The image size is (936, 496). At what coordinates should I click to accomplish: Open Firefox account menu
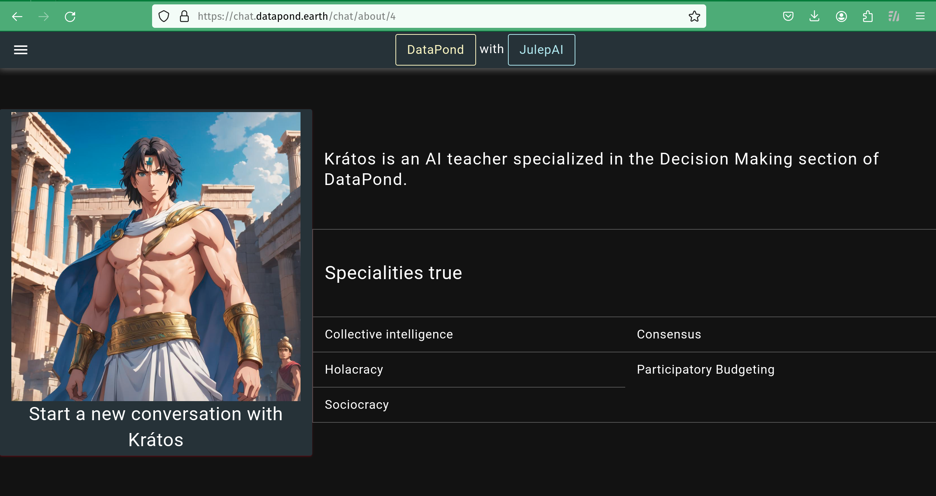tap(841, 16)
